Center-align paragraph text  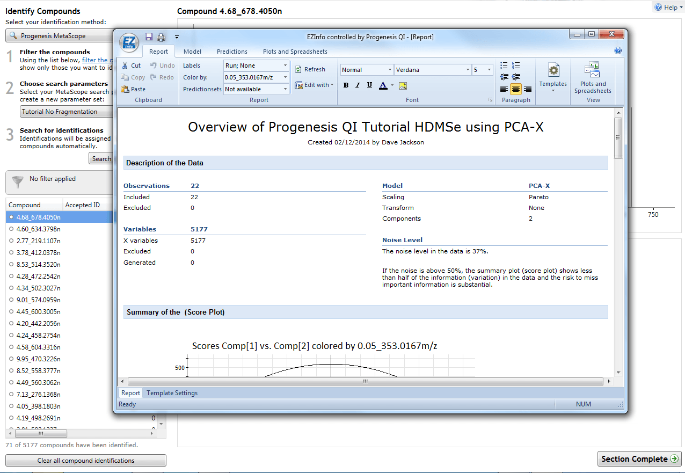click(515, 89)
